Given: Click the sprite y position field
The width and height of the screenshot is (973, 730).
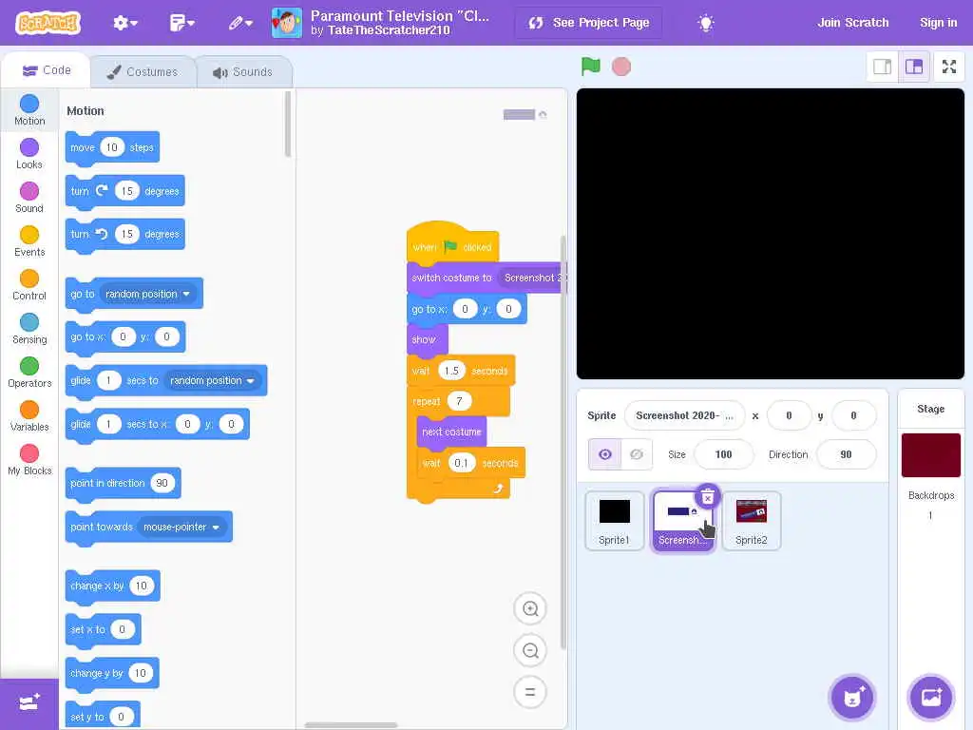Looking at the screenshot, I should pyautogui.click(x=853, y=415).
